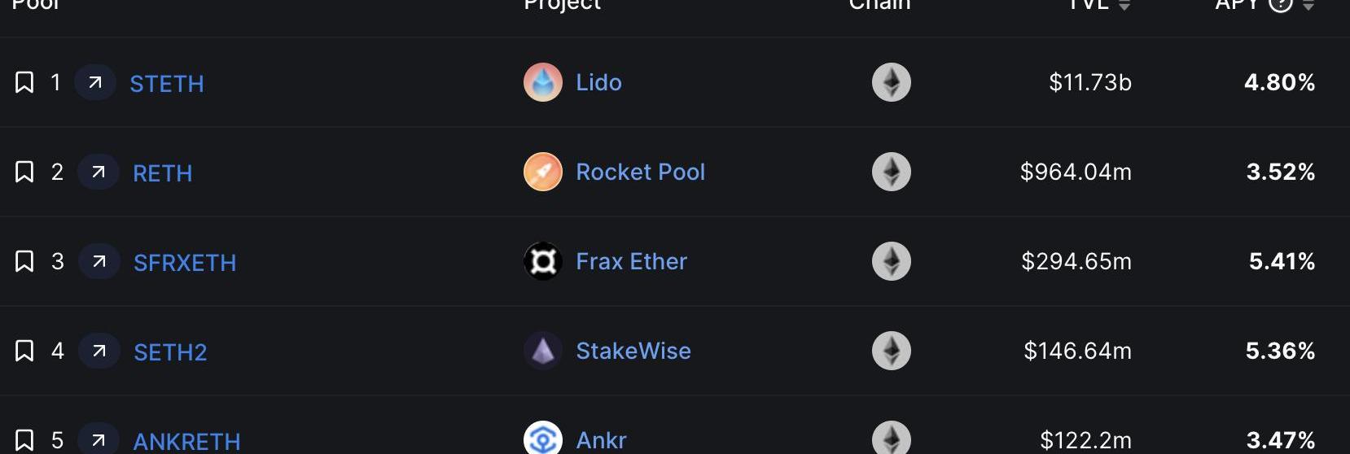Image resolution: width=1350 pixels, height=454 pixels.
Task: Open the Ankr project link
Action: pyautogui.click(x=601, y=440)
